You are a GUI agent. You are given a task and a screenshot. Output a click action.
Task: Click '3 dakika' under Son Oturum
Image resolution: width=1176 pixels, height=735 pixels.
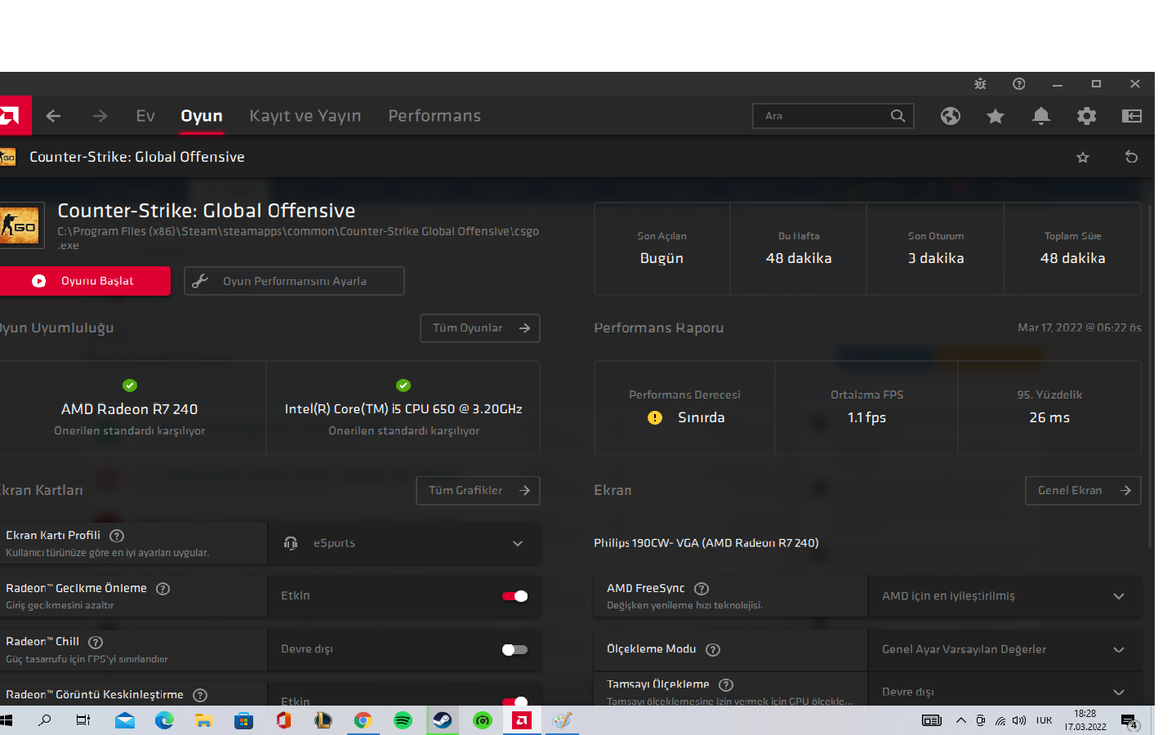tap(936, 258)
